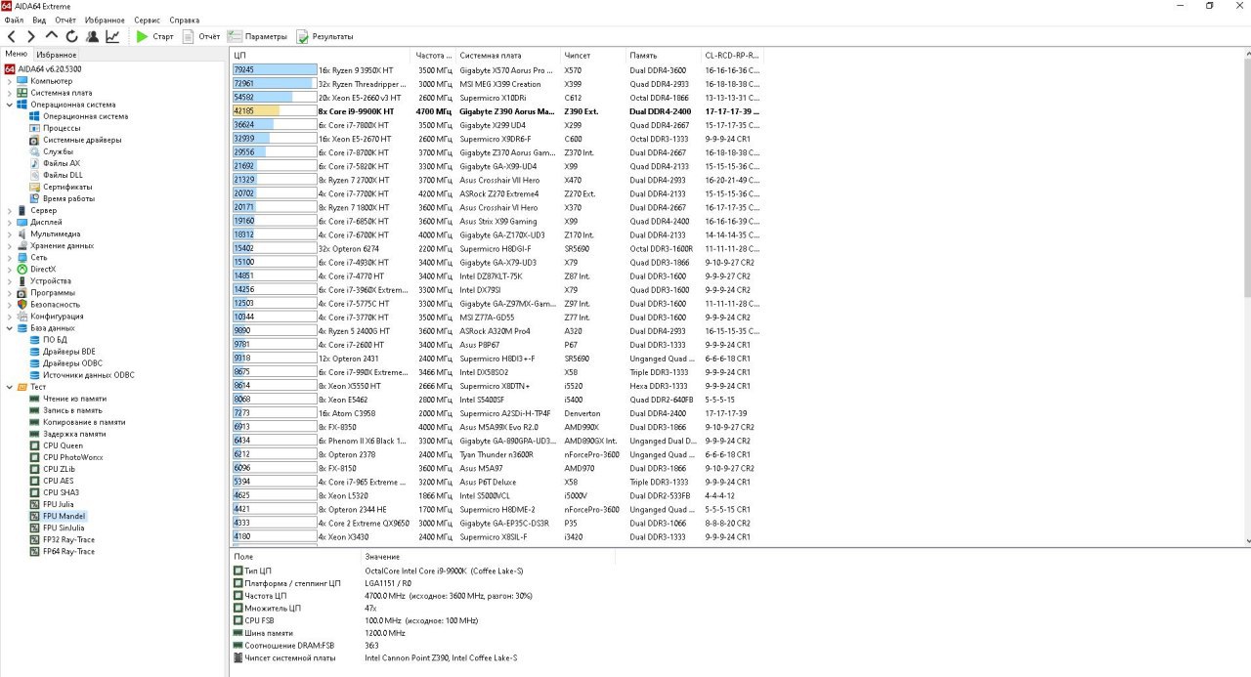
Task: Open the line graph toolbar icon
Action: (x=112, y=36)
